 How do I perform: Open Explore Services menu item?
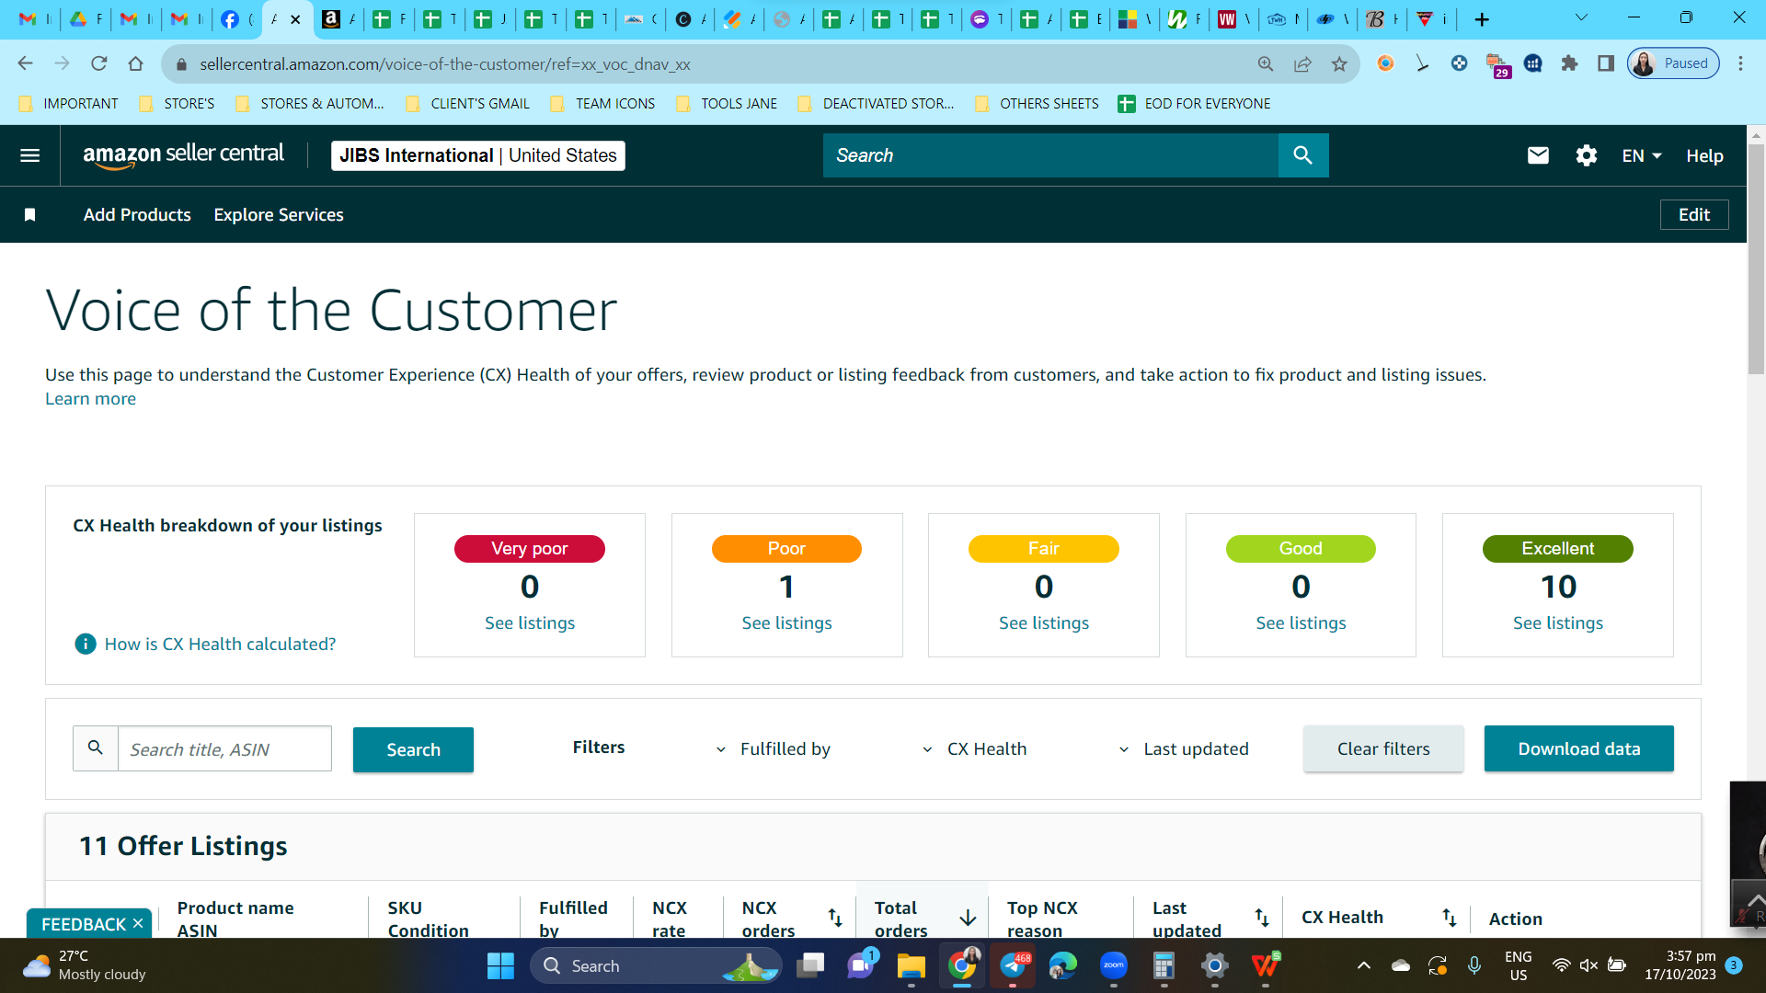tap(279, 214)
